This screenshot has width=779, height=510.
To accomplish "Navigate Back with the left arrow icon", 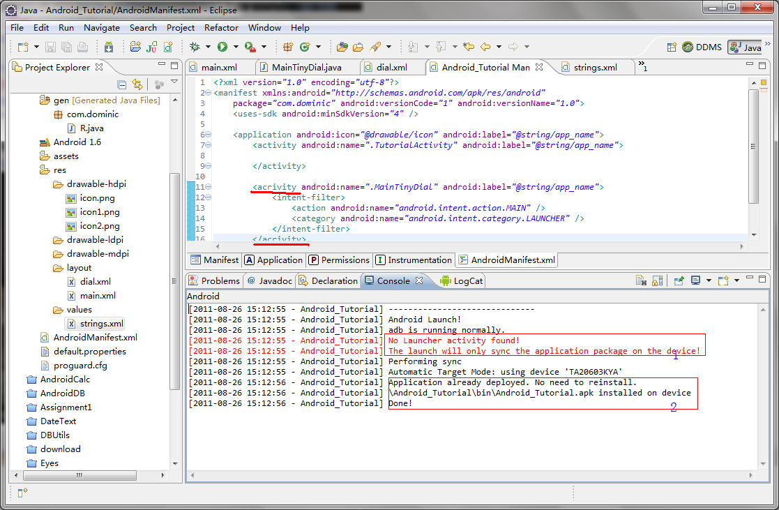I will tap(485, 47).
